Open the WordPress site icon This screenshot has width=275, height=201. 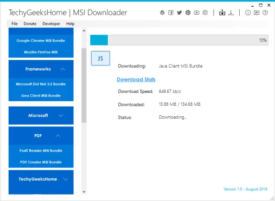[x=162, y=13]
